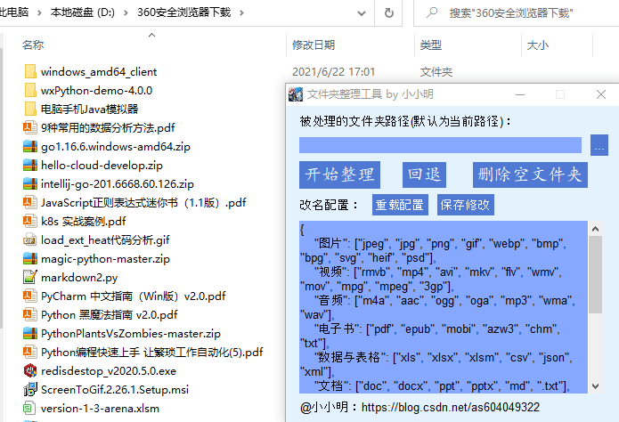Click the windows_amd64_client folder icon
This screenshot has width=619, height=422.
tap(30, 71)
